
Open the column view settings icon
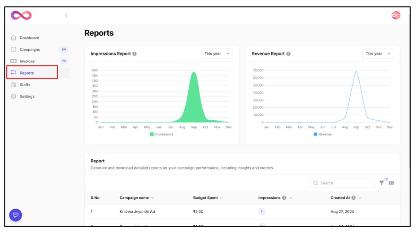[391, 183]
